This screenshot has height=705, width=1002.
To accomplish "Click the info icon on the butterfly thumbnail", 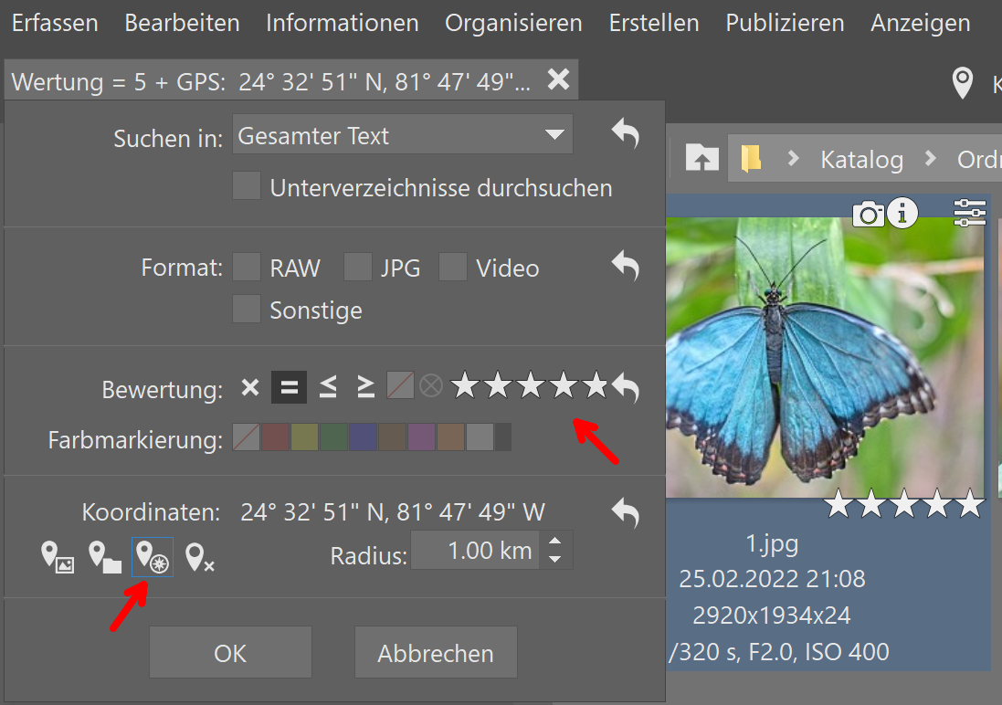I will pyautogui.click(x=902, y=213).
